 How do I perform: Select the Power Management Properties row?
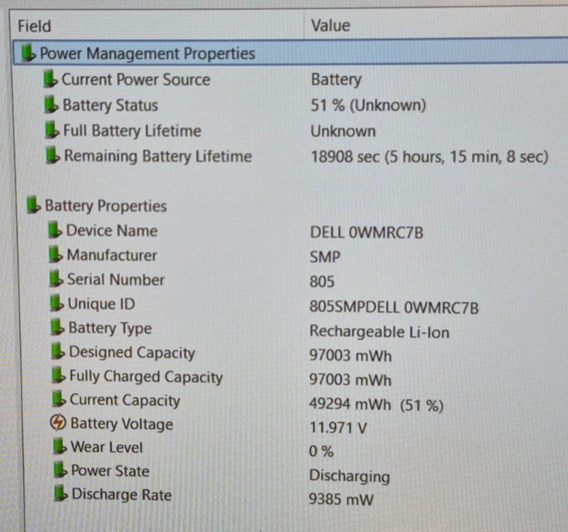point(290,53)
